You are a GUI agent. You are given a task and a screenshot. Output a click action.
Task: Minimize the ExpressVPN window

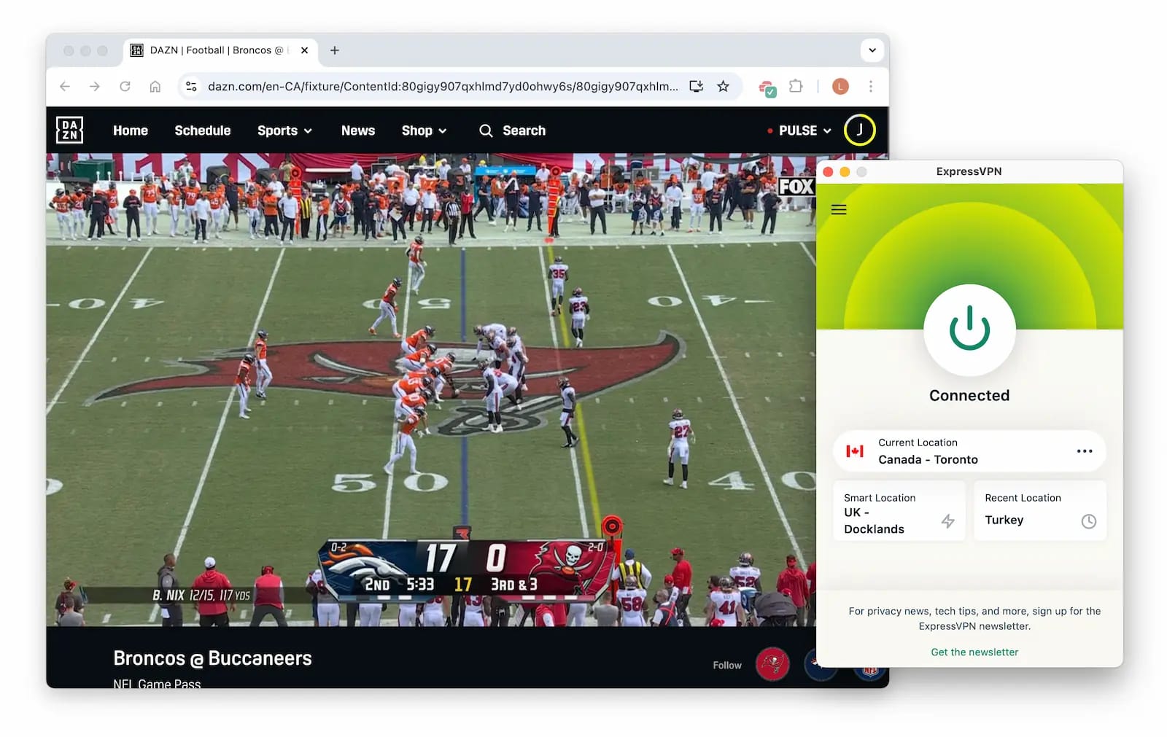click(845, 172)
